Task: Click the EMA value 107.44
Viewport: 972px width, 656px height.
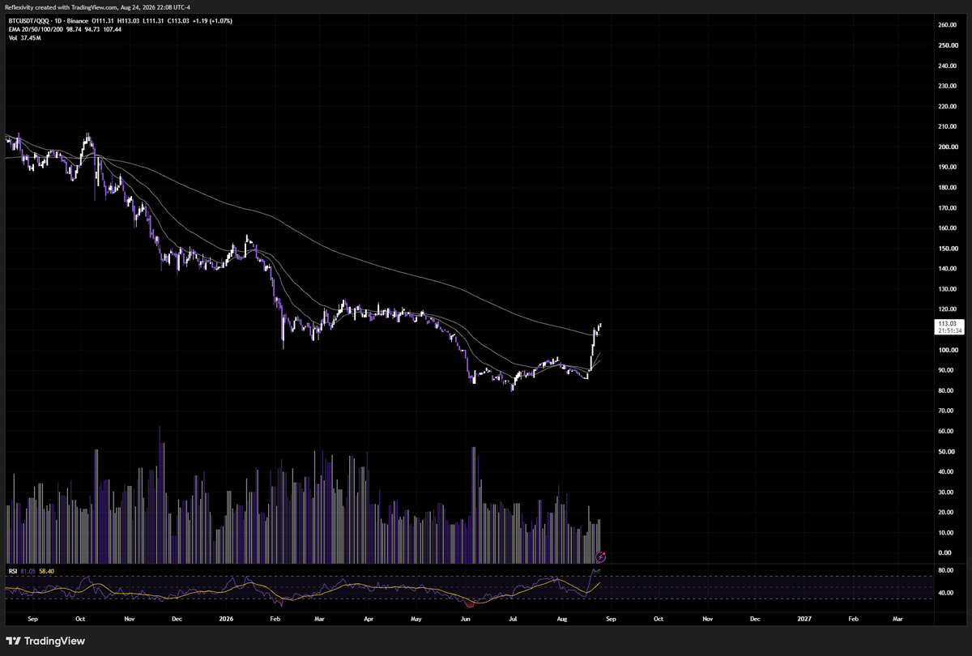Action: [113, 28]
